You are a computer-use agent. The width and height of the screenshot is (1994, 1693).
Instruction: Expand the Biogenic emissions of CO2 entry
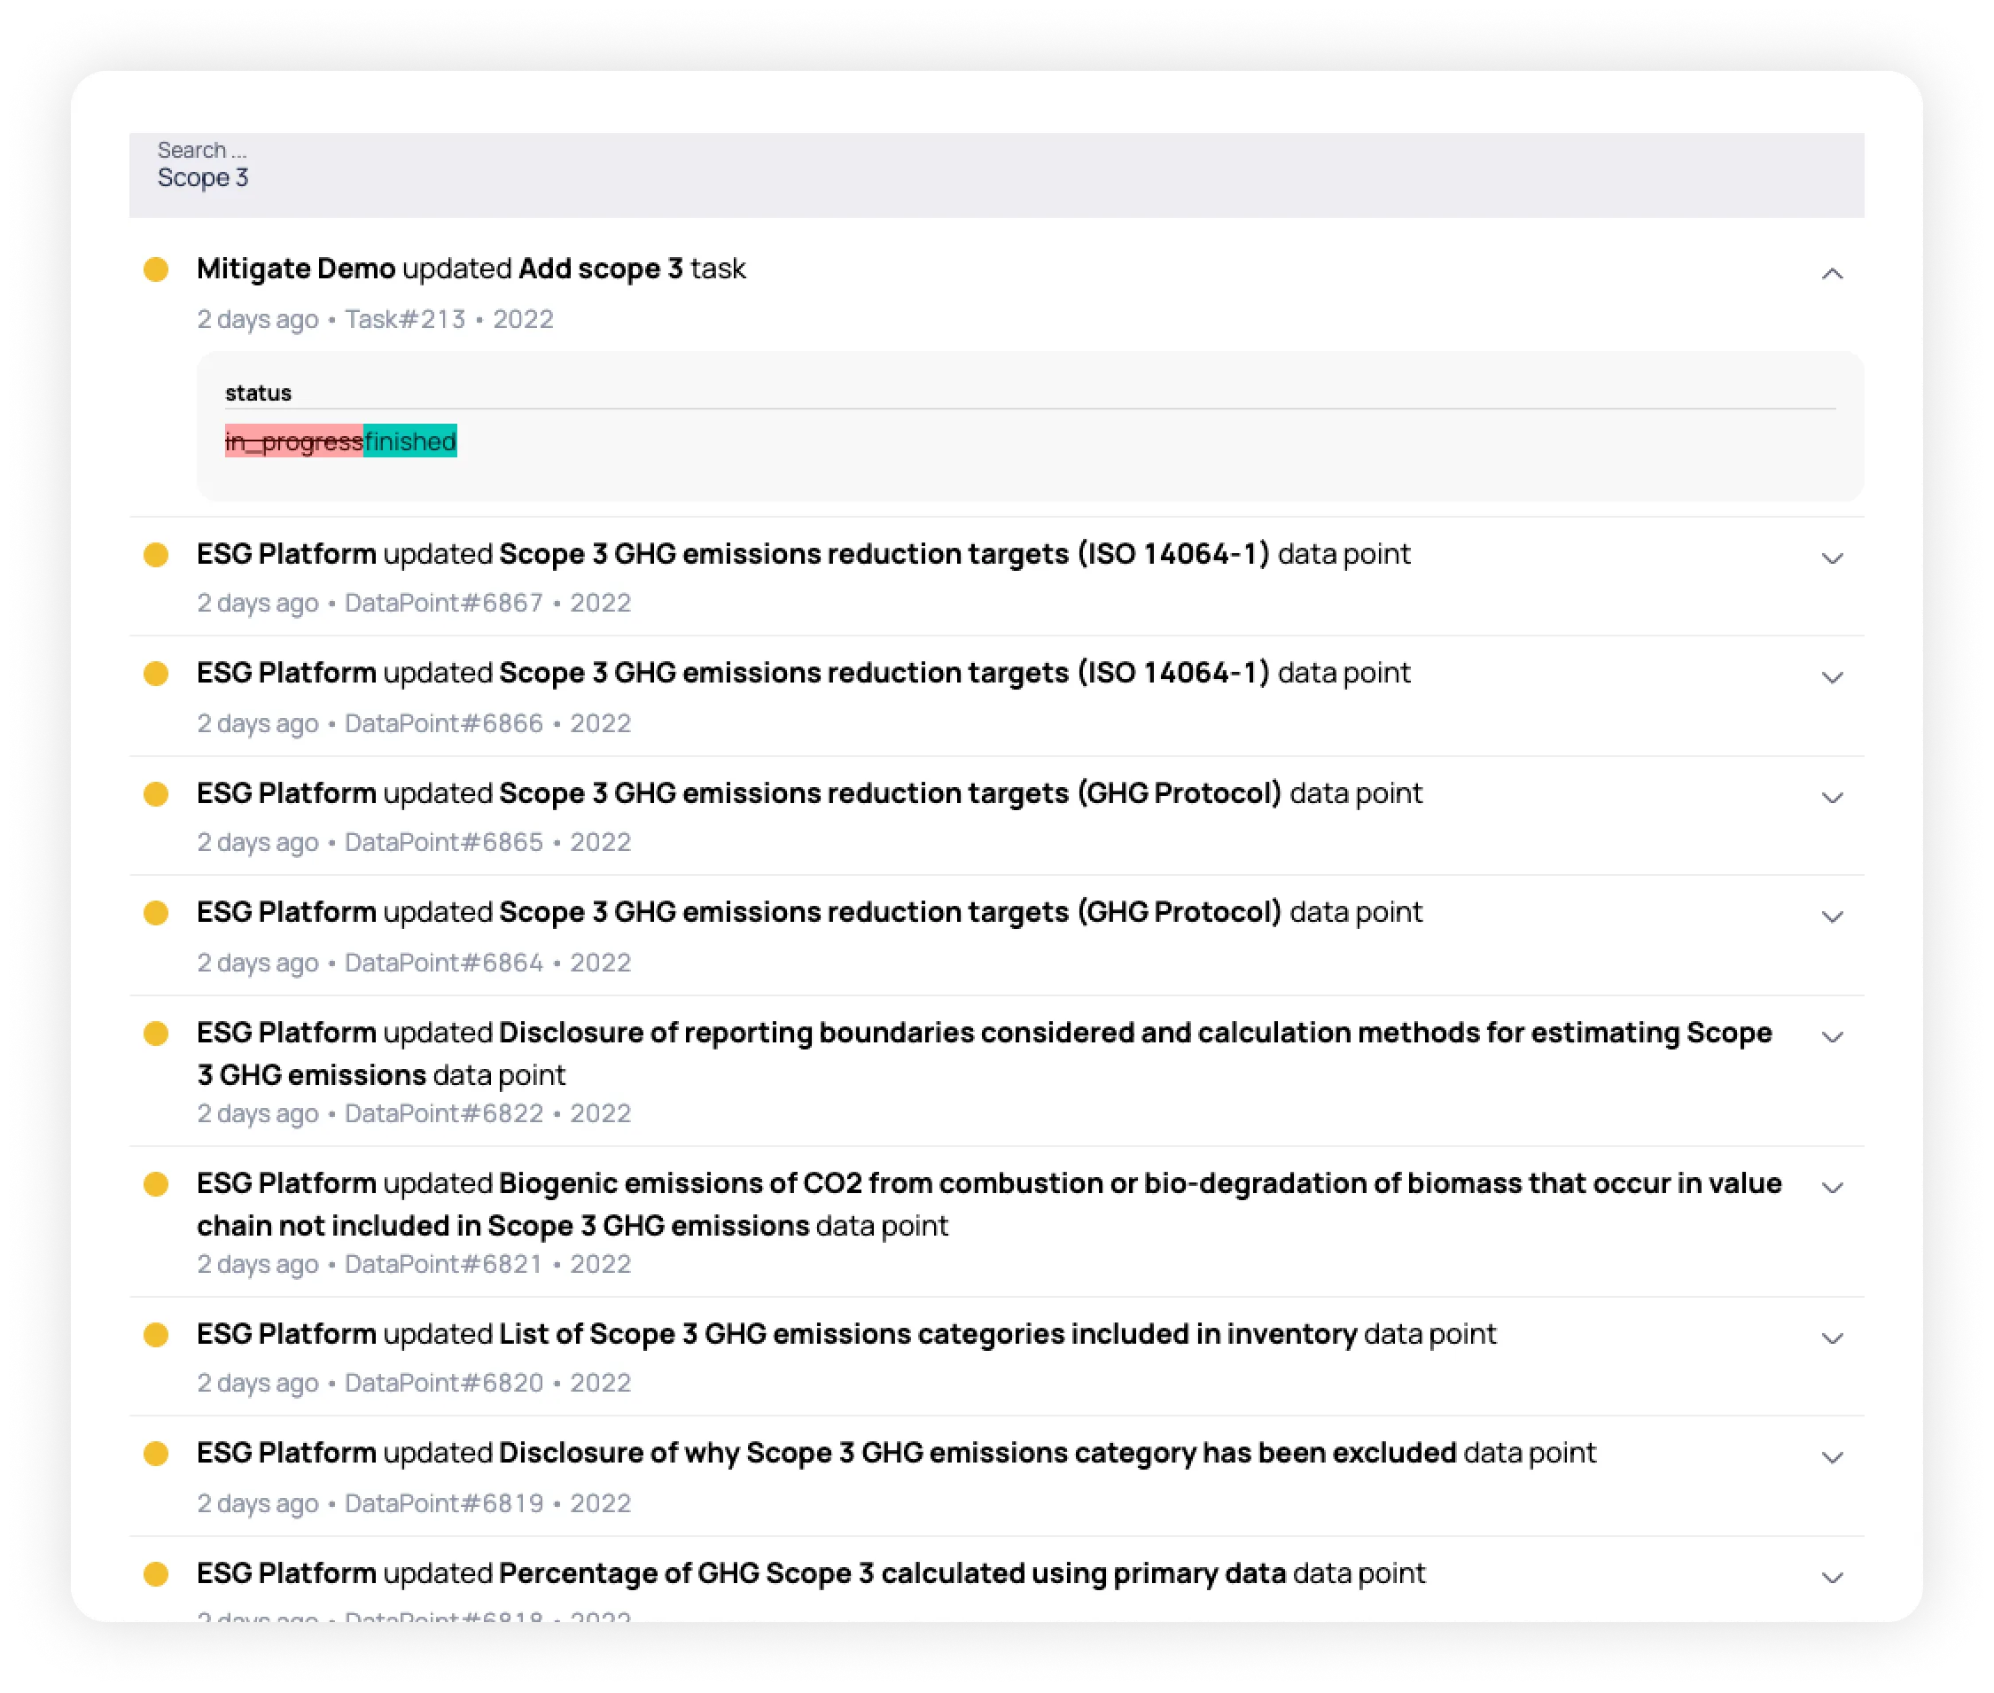tap(1832, 1187)
